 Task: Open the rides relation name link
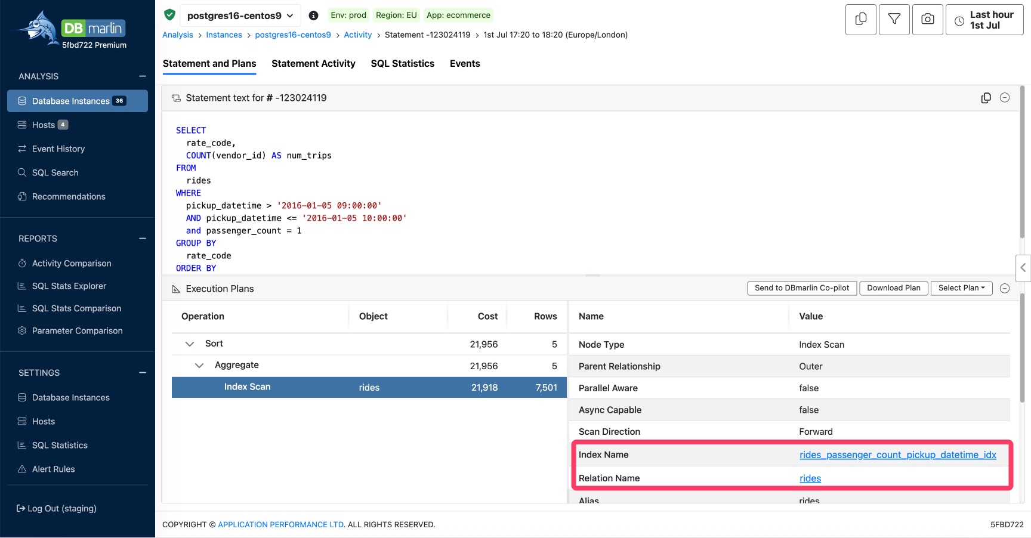tap(810, 478)
